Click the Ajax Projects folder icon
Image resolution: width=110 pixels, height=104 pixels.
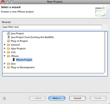click(9, 48)
